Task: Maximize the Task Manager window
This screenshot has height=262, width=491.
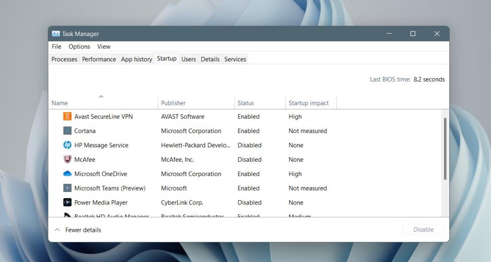Action: (x=413, y=34)
